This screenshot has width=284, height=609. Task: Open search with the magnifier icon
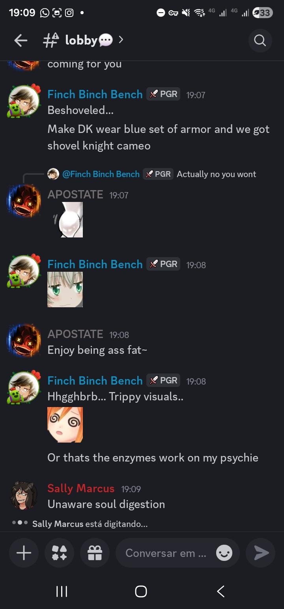coord(260,40)
